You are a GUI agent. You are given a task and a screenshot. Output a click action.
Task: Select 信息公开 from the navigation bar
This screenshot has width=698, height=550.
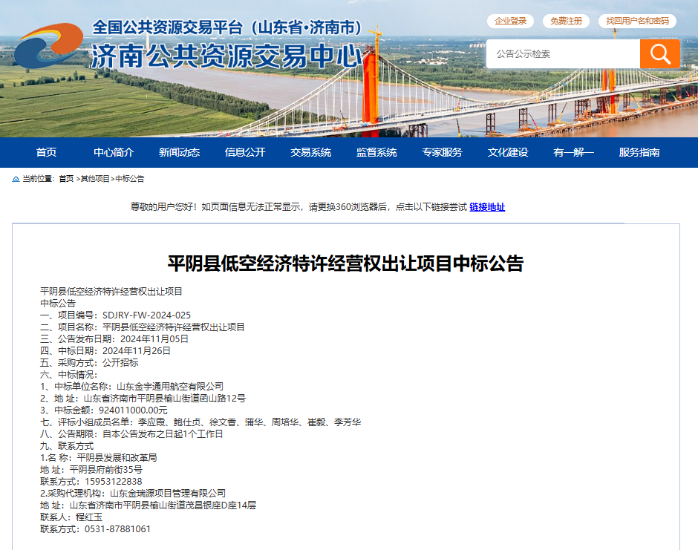click(245, 152)
